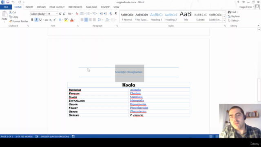The width and height of the screenshot is (261, 147).
Task: Toggle subscript formatting
Action: (51, 20)
